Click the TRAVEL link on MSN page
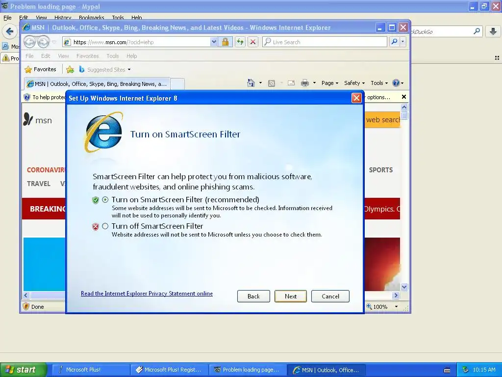The height and width of the screenshot is (377, 502). click(38, 184)
